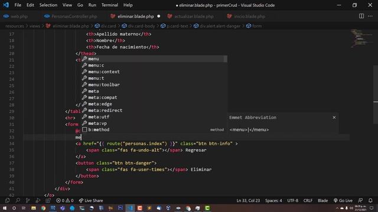378x212 pixels.
Task: Click the VS Code logo icon
Action: pyautogui.click(x=6, y=5)
